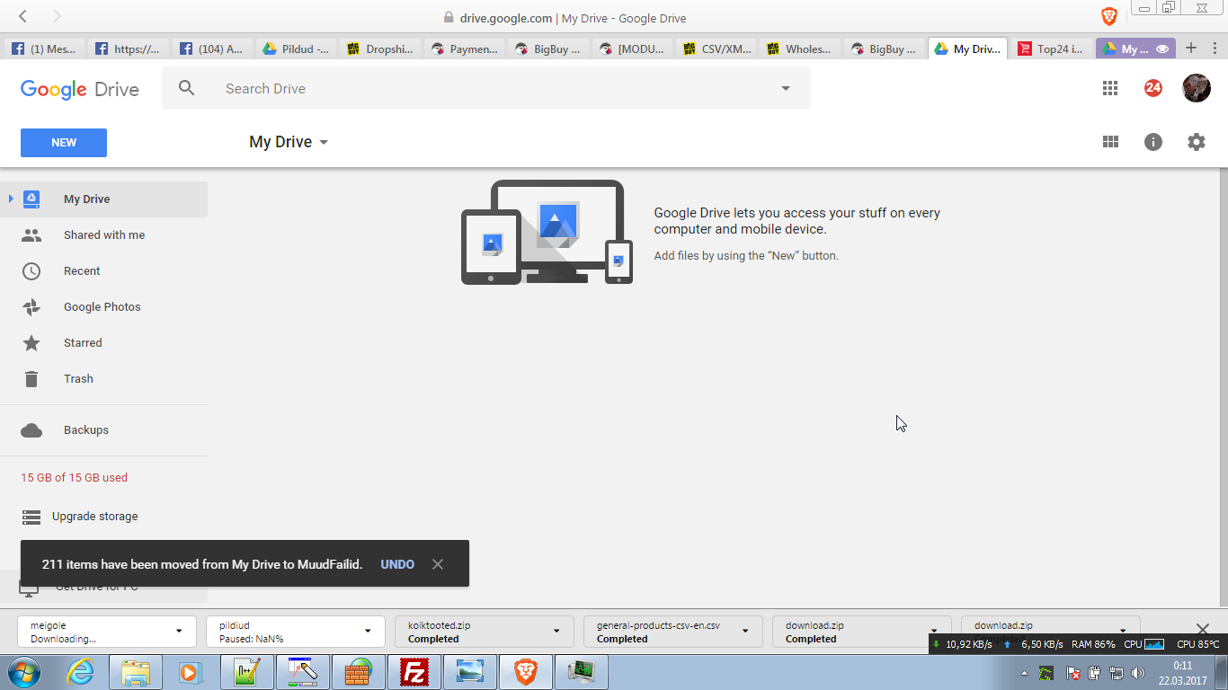This screenshot has height=690, width=1228.
Task: Go back using the browser back arrow
Action: (22, 16)
